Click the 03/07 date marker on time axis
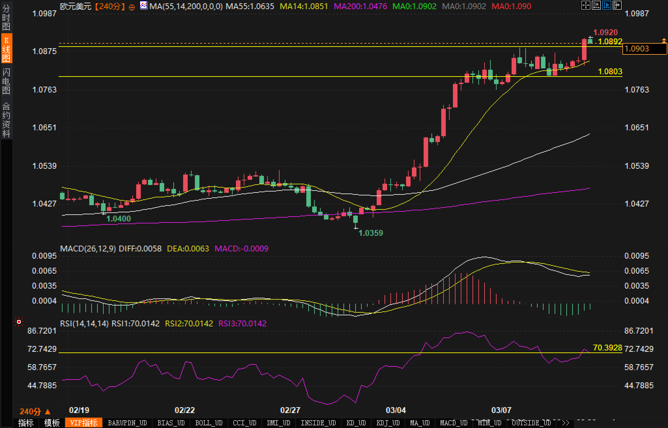 [x=501, y=410]
